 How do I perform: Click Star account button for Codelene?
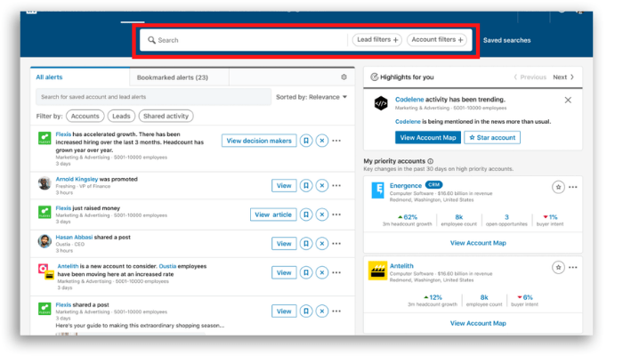pos(492,137)
